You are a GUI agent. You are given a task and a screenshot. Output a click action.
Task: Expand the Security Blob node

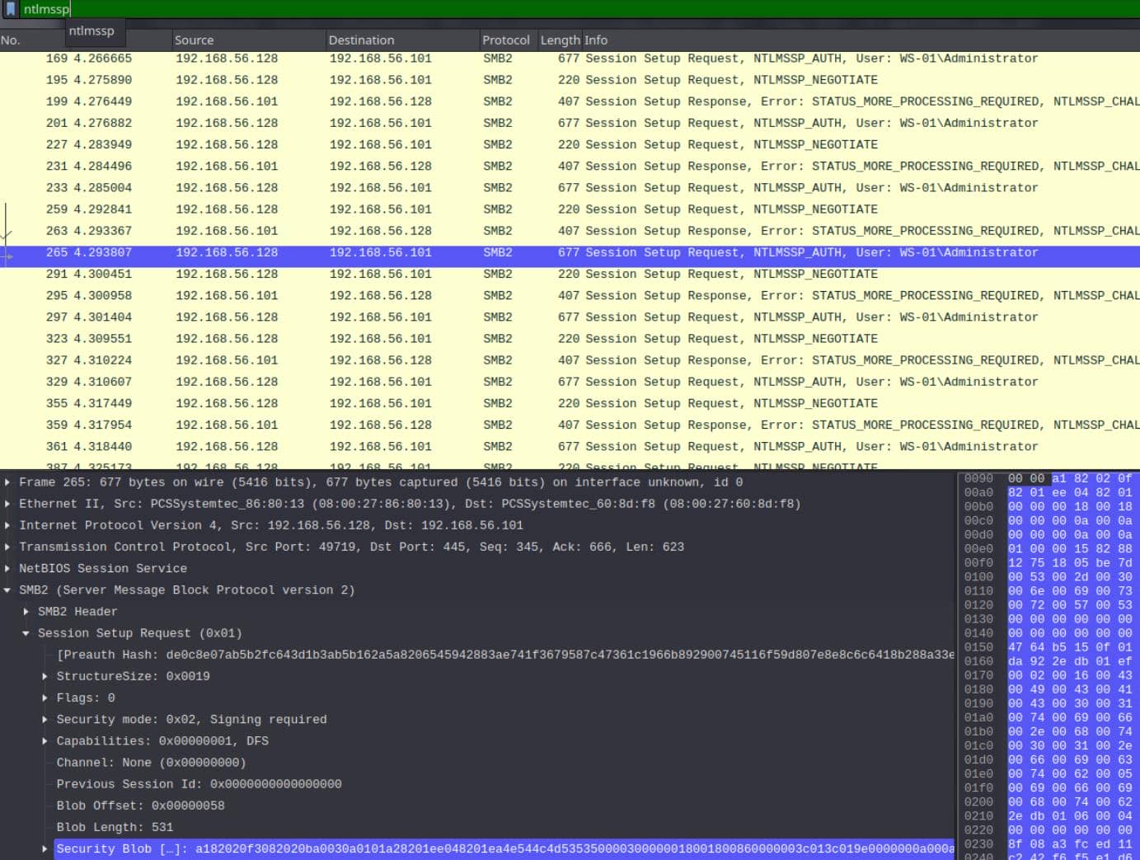point(45,848)
